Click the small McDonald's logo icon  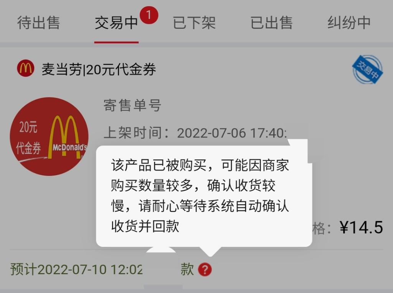click(x=26, y=68)
